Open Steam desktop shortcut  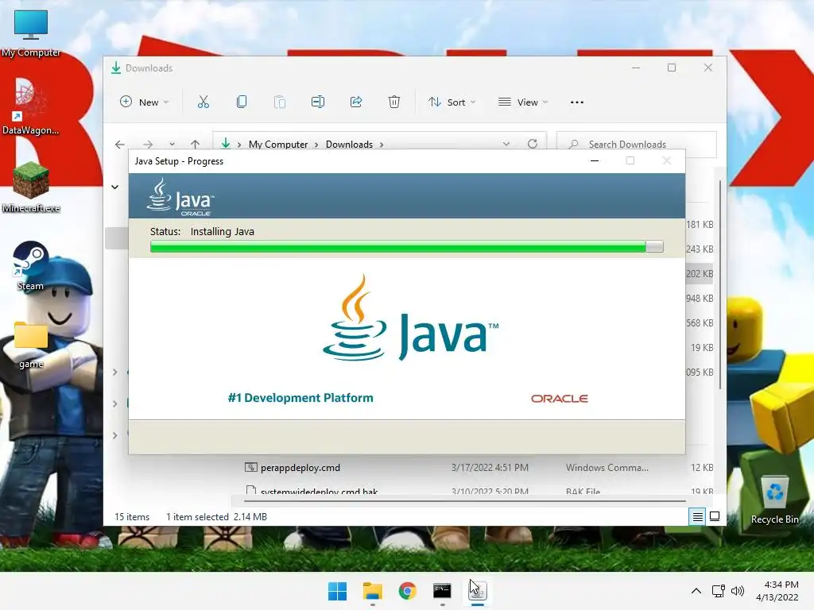30,265
